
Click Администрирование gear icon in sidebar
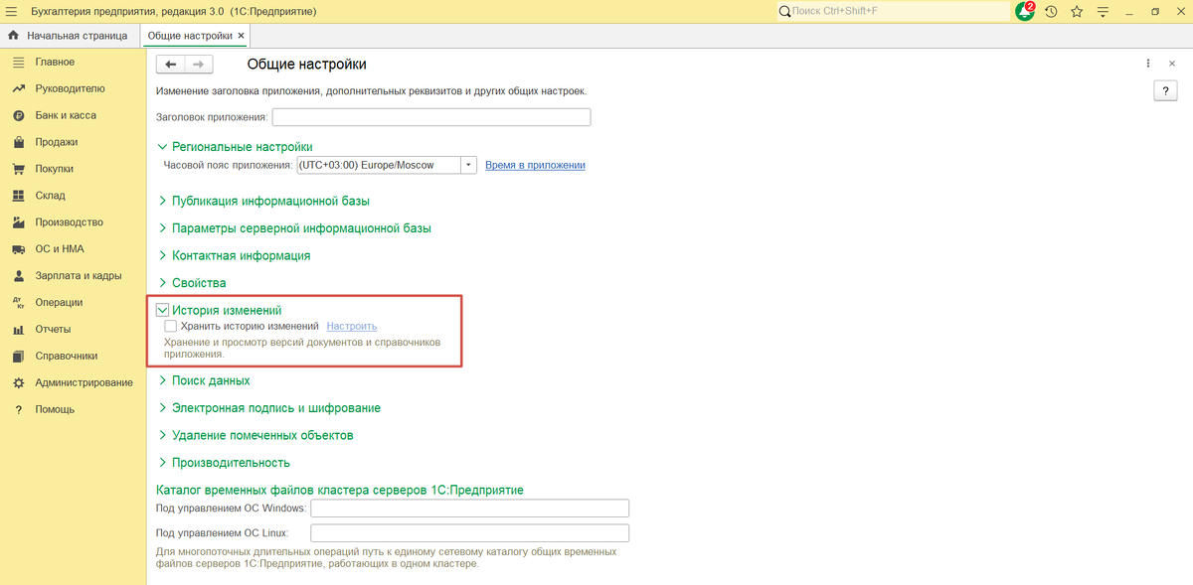(18, 382)
